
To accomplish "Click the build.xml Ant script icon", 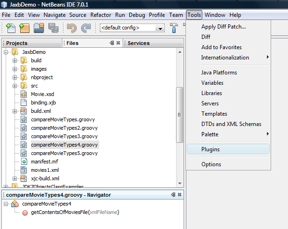I will click(23, 111).
